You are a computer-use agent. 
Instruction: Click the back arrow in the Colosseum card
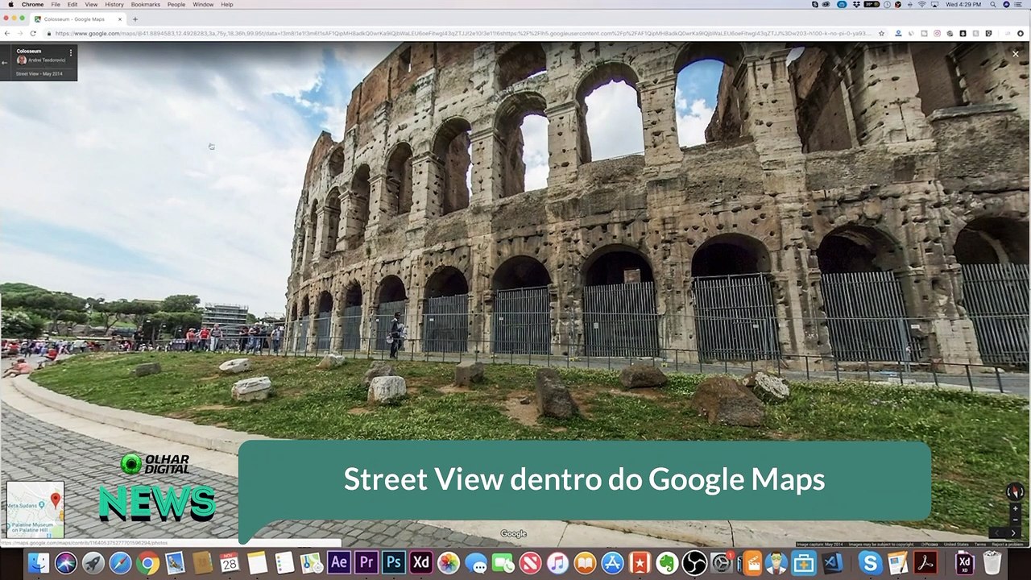5,63
